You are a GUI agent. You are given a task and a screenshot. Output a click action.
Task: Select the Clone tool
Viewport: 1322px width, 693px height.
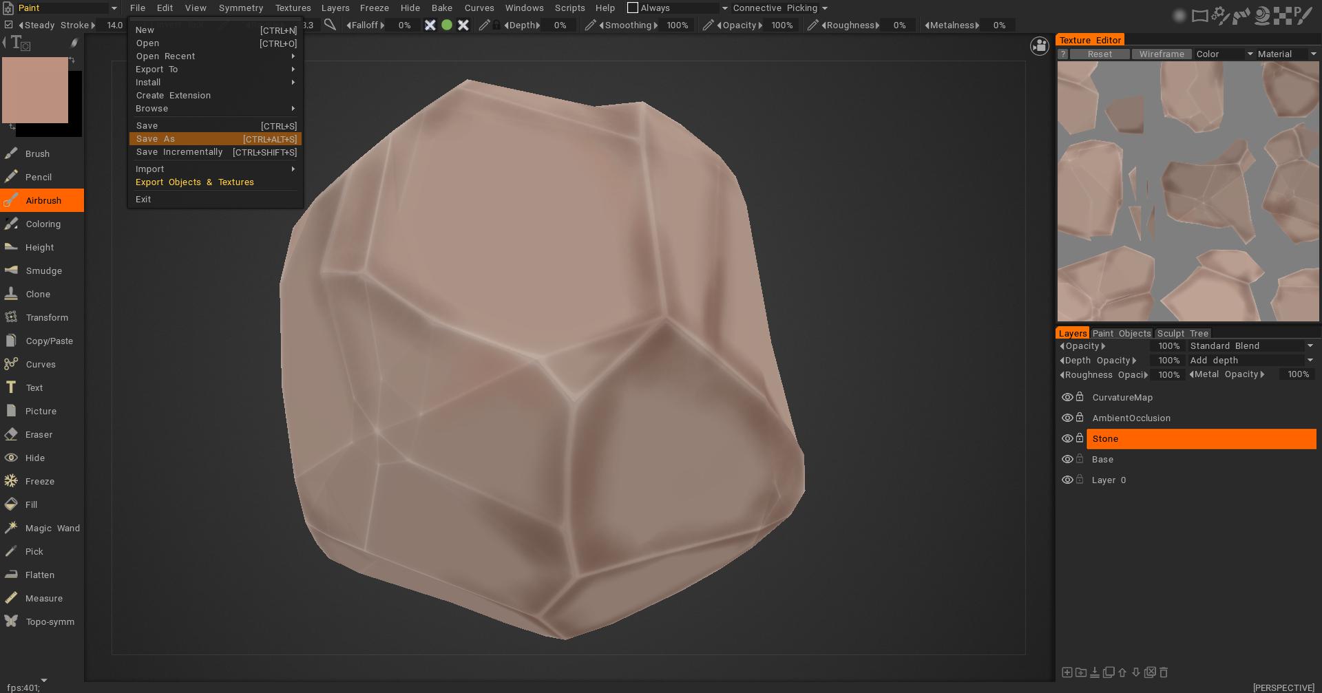coord(42,294)
